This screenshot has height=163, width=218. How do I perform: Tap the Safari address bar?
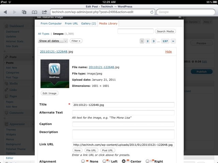pos(100,12)
